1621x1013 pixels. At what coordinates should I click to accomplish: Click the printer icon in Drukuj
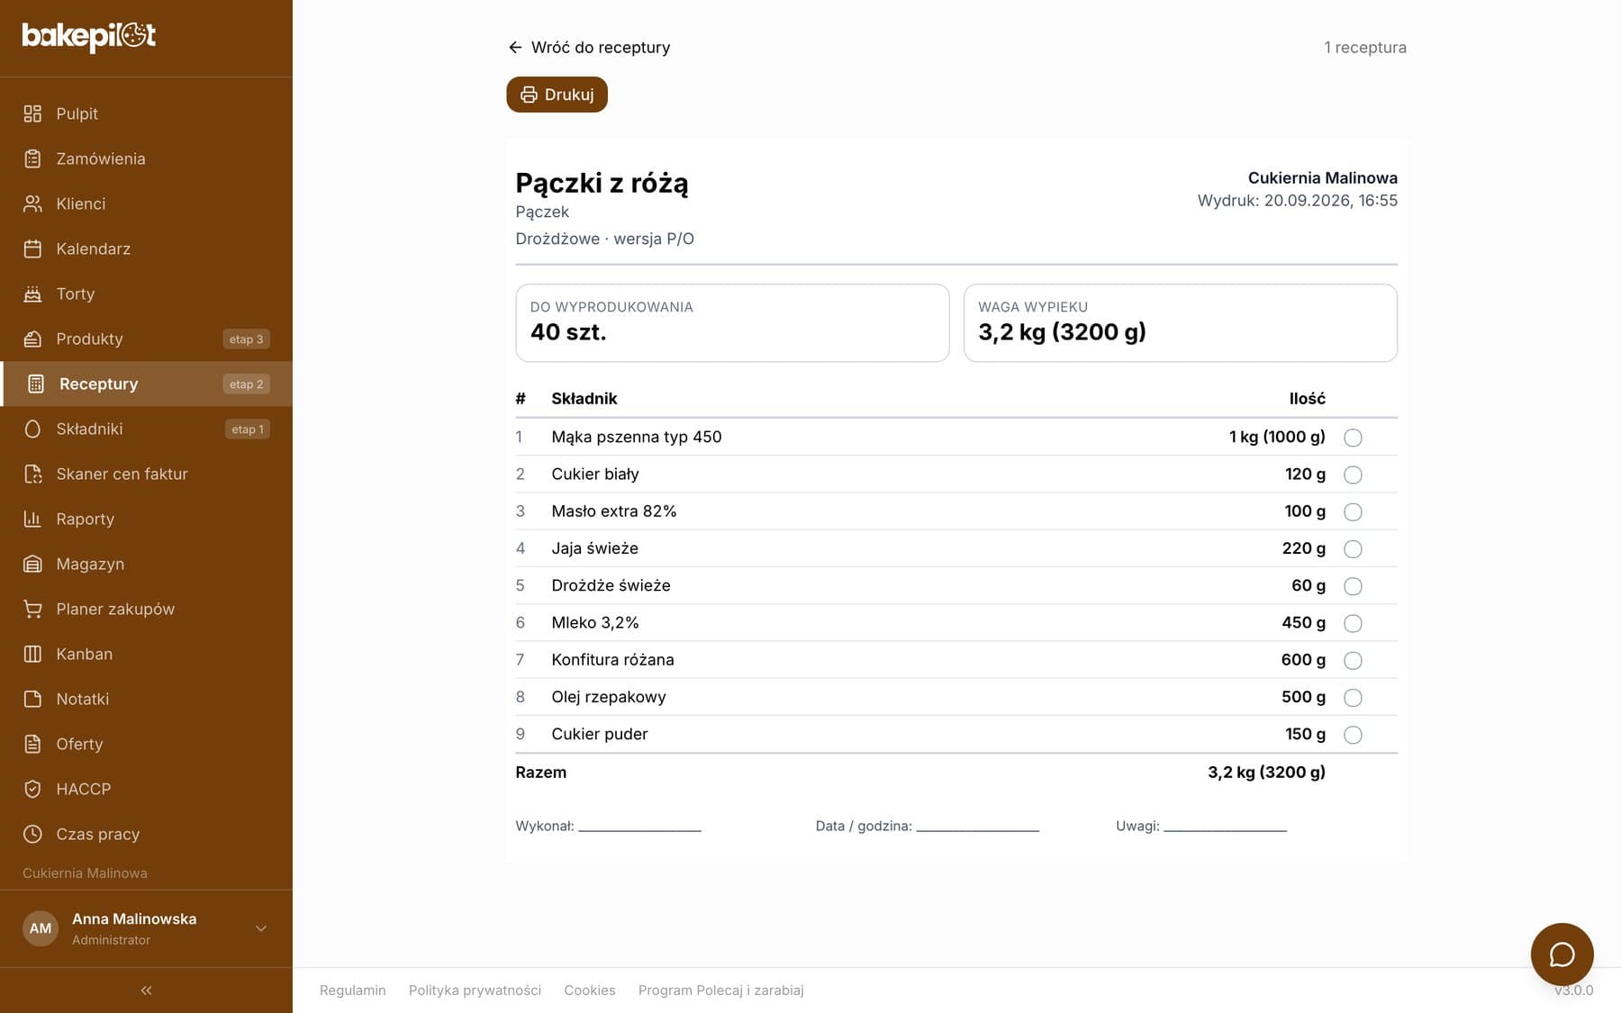529,95
